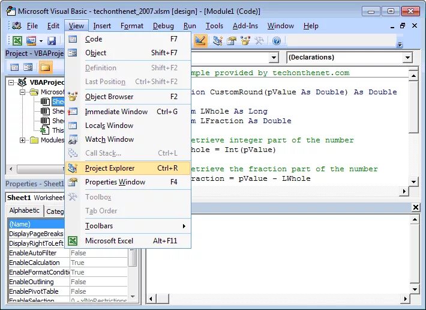Screen dimensions: 426x310
Task: Toggle the Design Mode toolbar icon
Action: click(x=200, y=41)
